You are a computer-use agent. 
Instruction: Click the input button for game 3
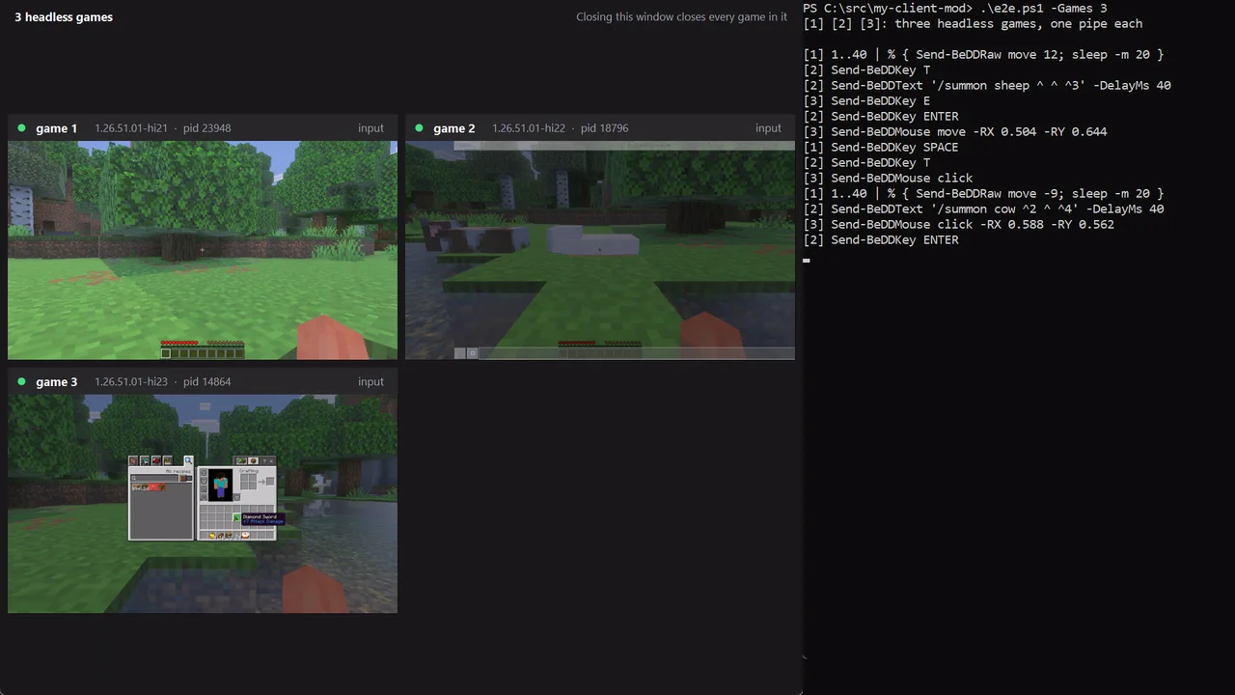[370, 381]
